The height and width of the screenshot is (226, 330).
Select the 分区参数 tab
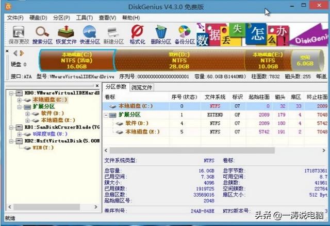point(115,87)
